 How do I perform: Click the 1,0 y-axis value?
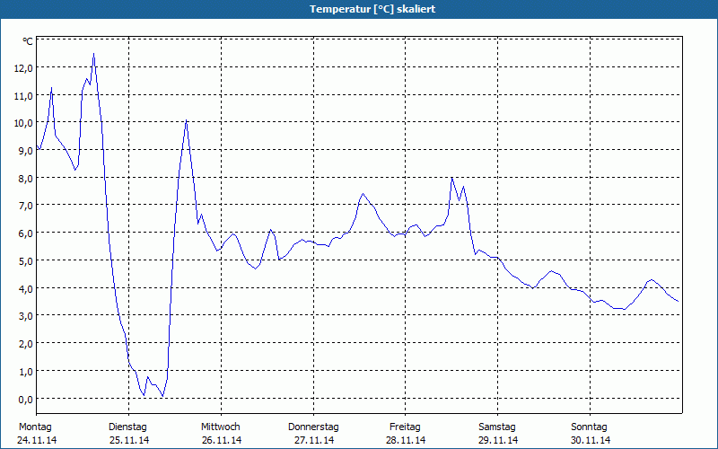(26, 372)
